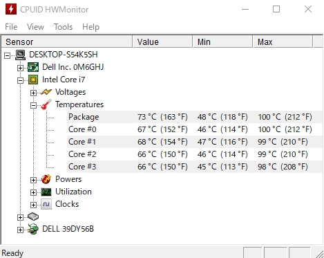Select the Package temperature row
Screen dimensions: 324x258
click(195, 117)
